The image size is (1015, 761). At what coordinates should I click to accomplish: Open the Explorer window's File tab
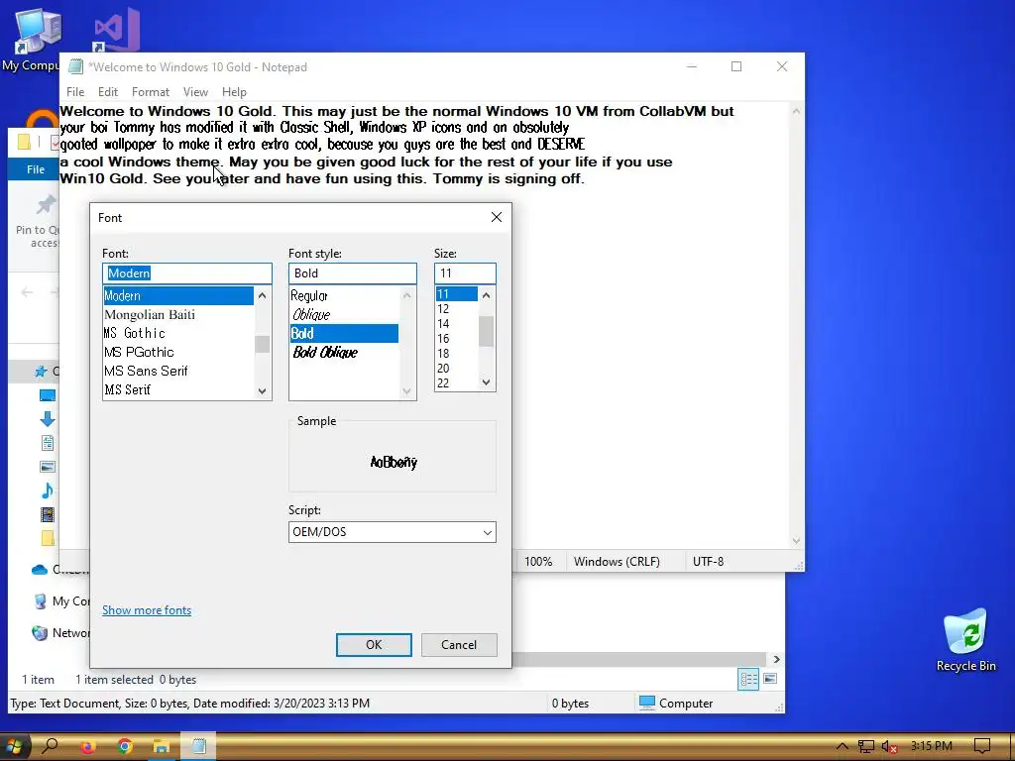click(35, 168)
